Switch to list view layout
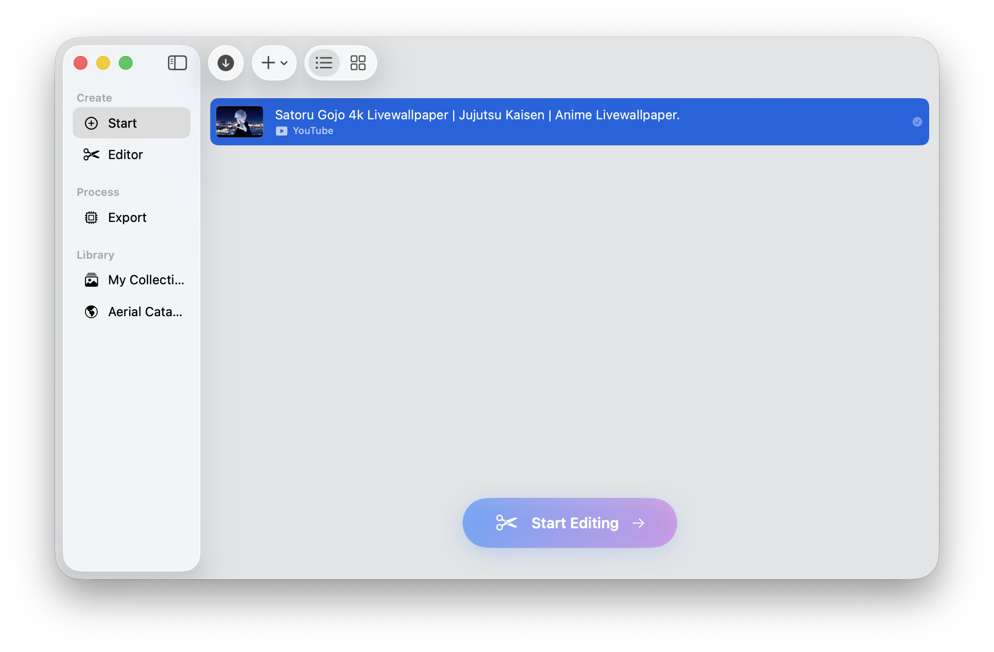Screen dimensions: 994x652 pyautogui.click(x=324, y=63)
